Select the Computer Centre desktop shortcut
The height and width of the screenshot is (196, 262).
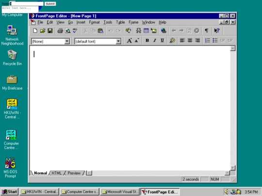[x=11, y=139]
